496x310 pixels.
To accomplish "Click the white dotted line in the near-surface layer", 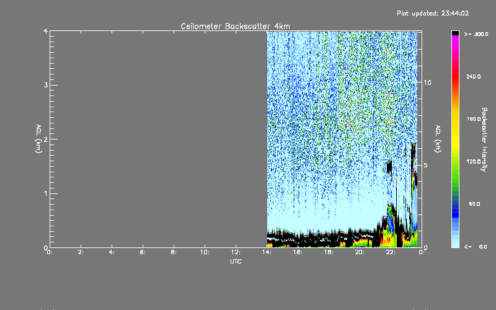I will coord(319,237).
